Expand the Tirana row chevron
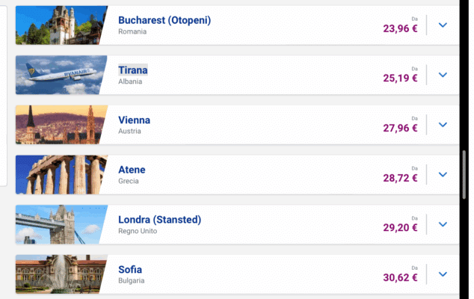 tap(443, 75)
